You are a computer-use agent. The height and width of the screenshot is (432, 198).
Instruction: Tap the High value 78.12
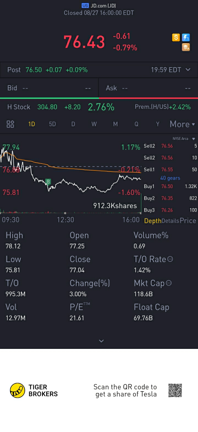point(13,246)
